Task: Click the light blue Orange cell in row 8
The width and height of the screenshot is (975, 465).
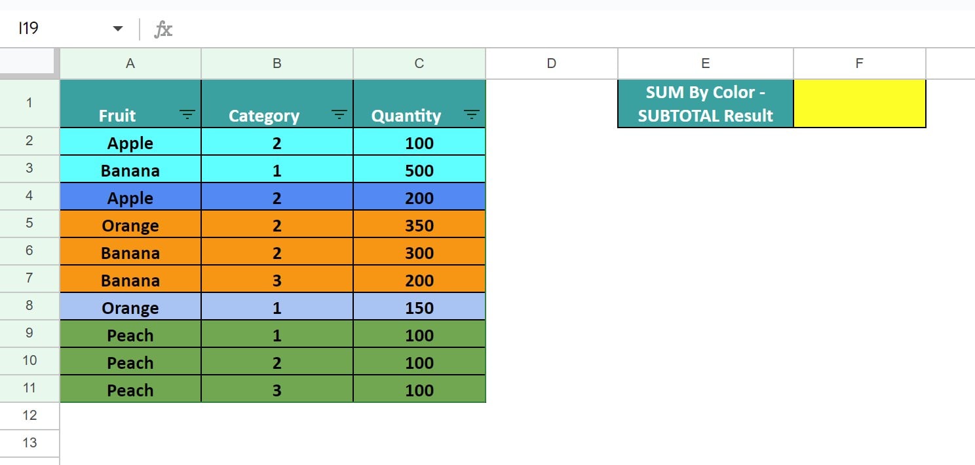Action: (x=130, y=307)
